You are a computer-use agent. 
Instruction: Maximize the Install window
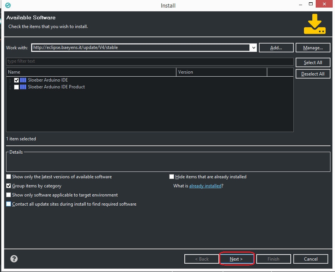coord(311,4)
